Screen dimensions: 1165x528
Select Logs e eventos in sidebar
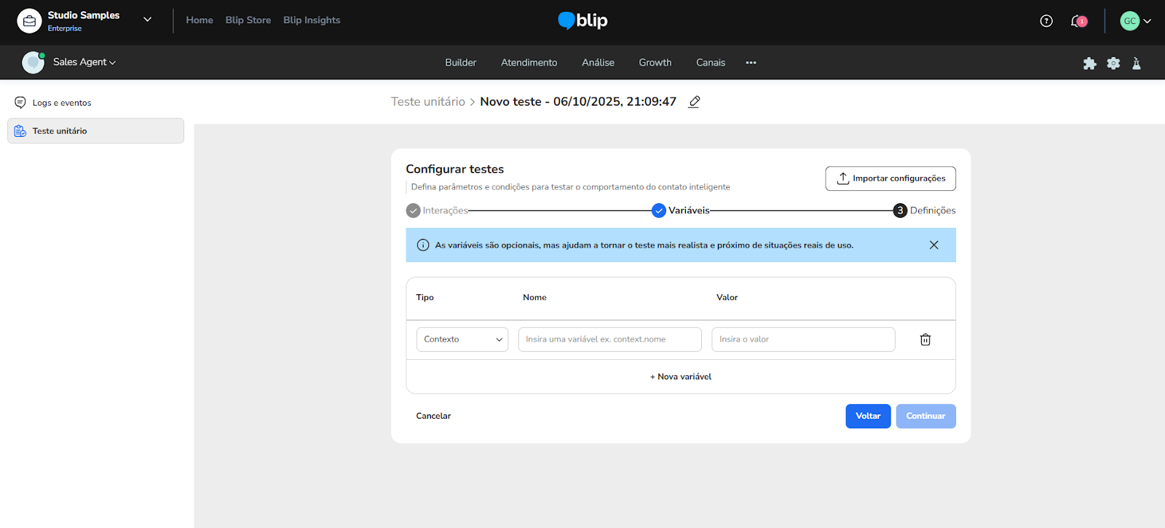coord(62,103)
